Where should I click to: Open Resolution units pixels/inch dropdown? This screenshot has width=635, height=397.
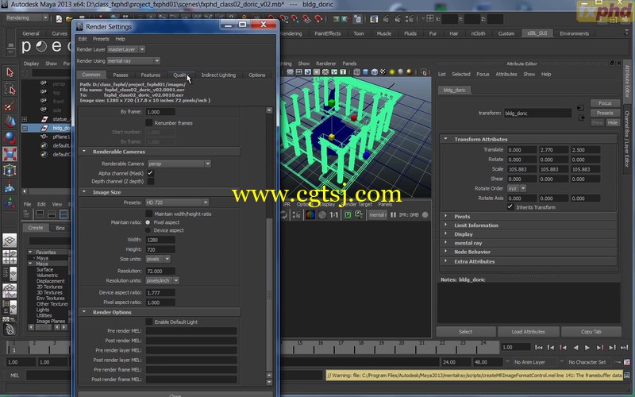tap(162, 280)
